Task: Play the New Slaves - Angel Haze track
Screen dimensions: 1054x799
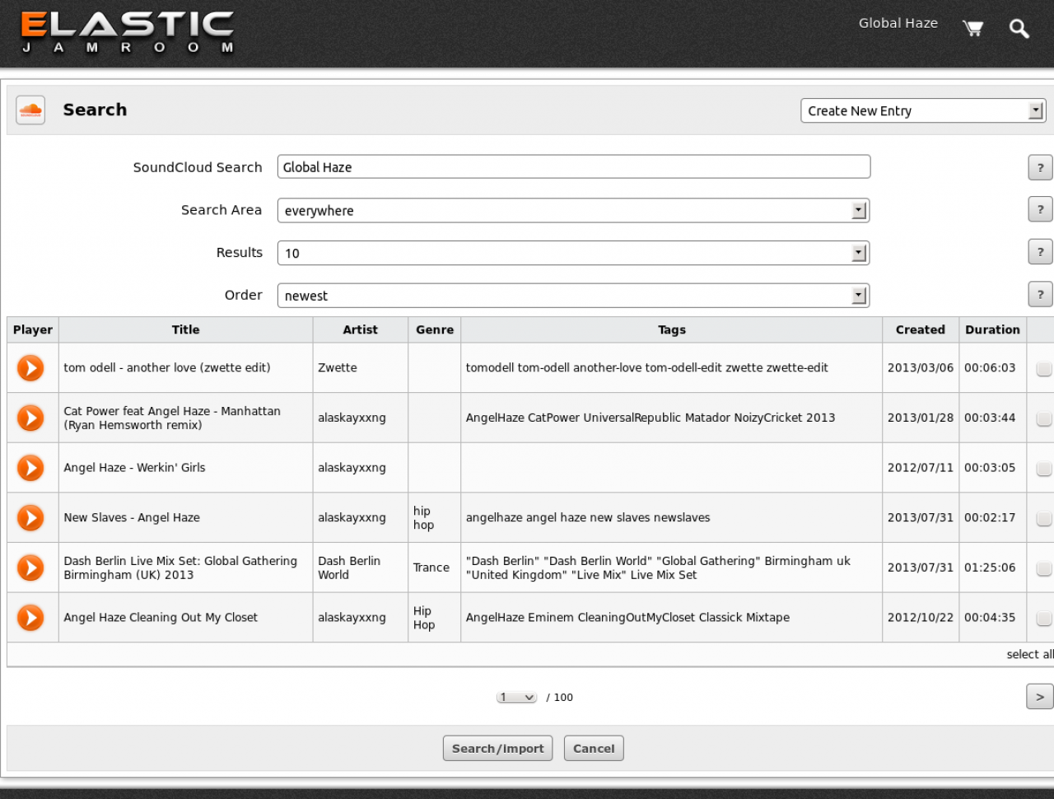Action: click(x=30, y=518)
